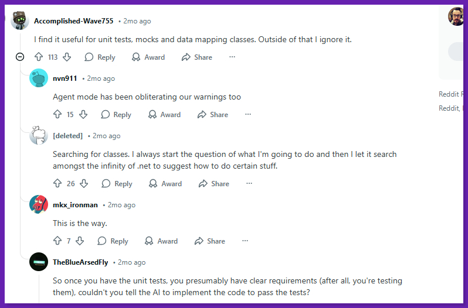Share the deleted user's comment
Screen dimensions: 468x308
point(214,184)
